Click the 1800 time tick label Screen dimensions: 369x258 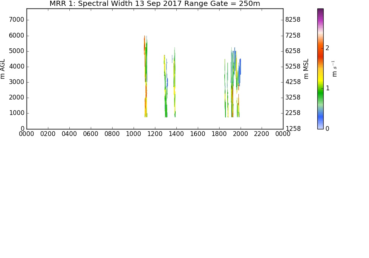(219, 134)
